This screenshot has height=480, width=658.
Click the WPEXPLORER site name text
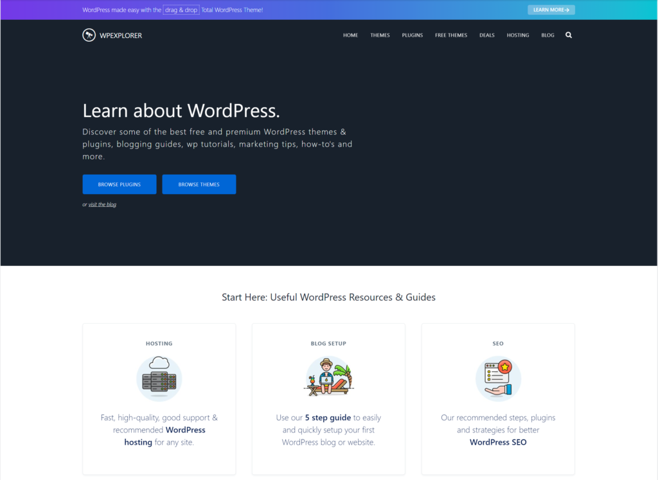pos(121,35)
